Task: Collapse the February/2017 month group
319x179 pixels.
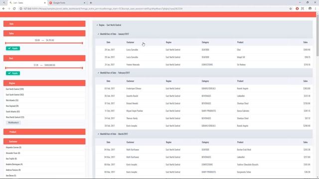Action: point(98,73)
